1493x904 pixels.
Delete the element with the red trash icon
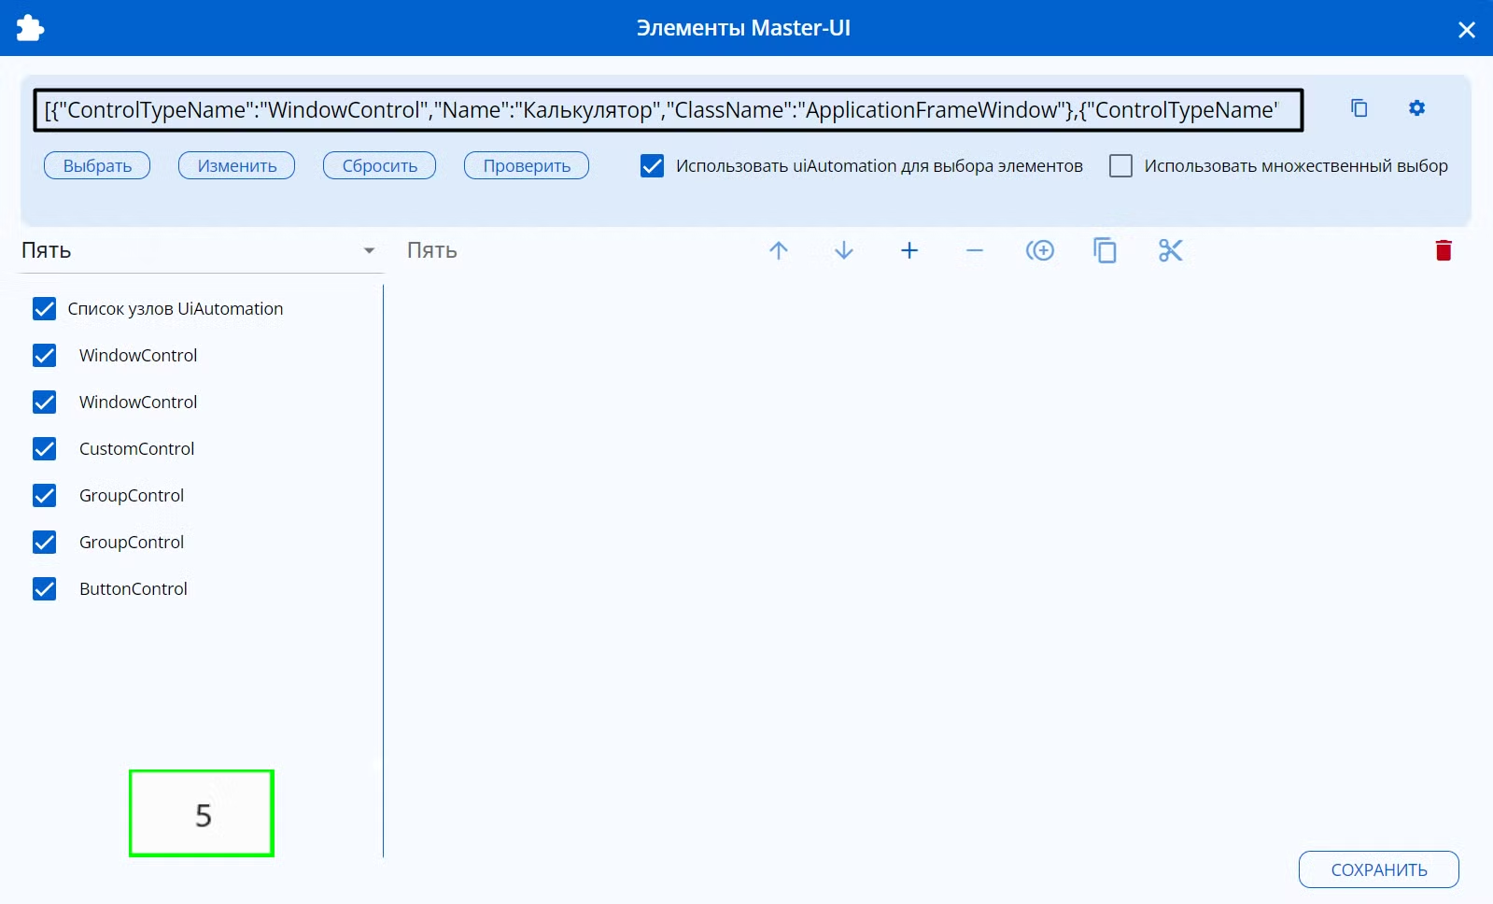1444,250
